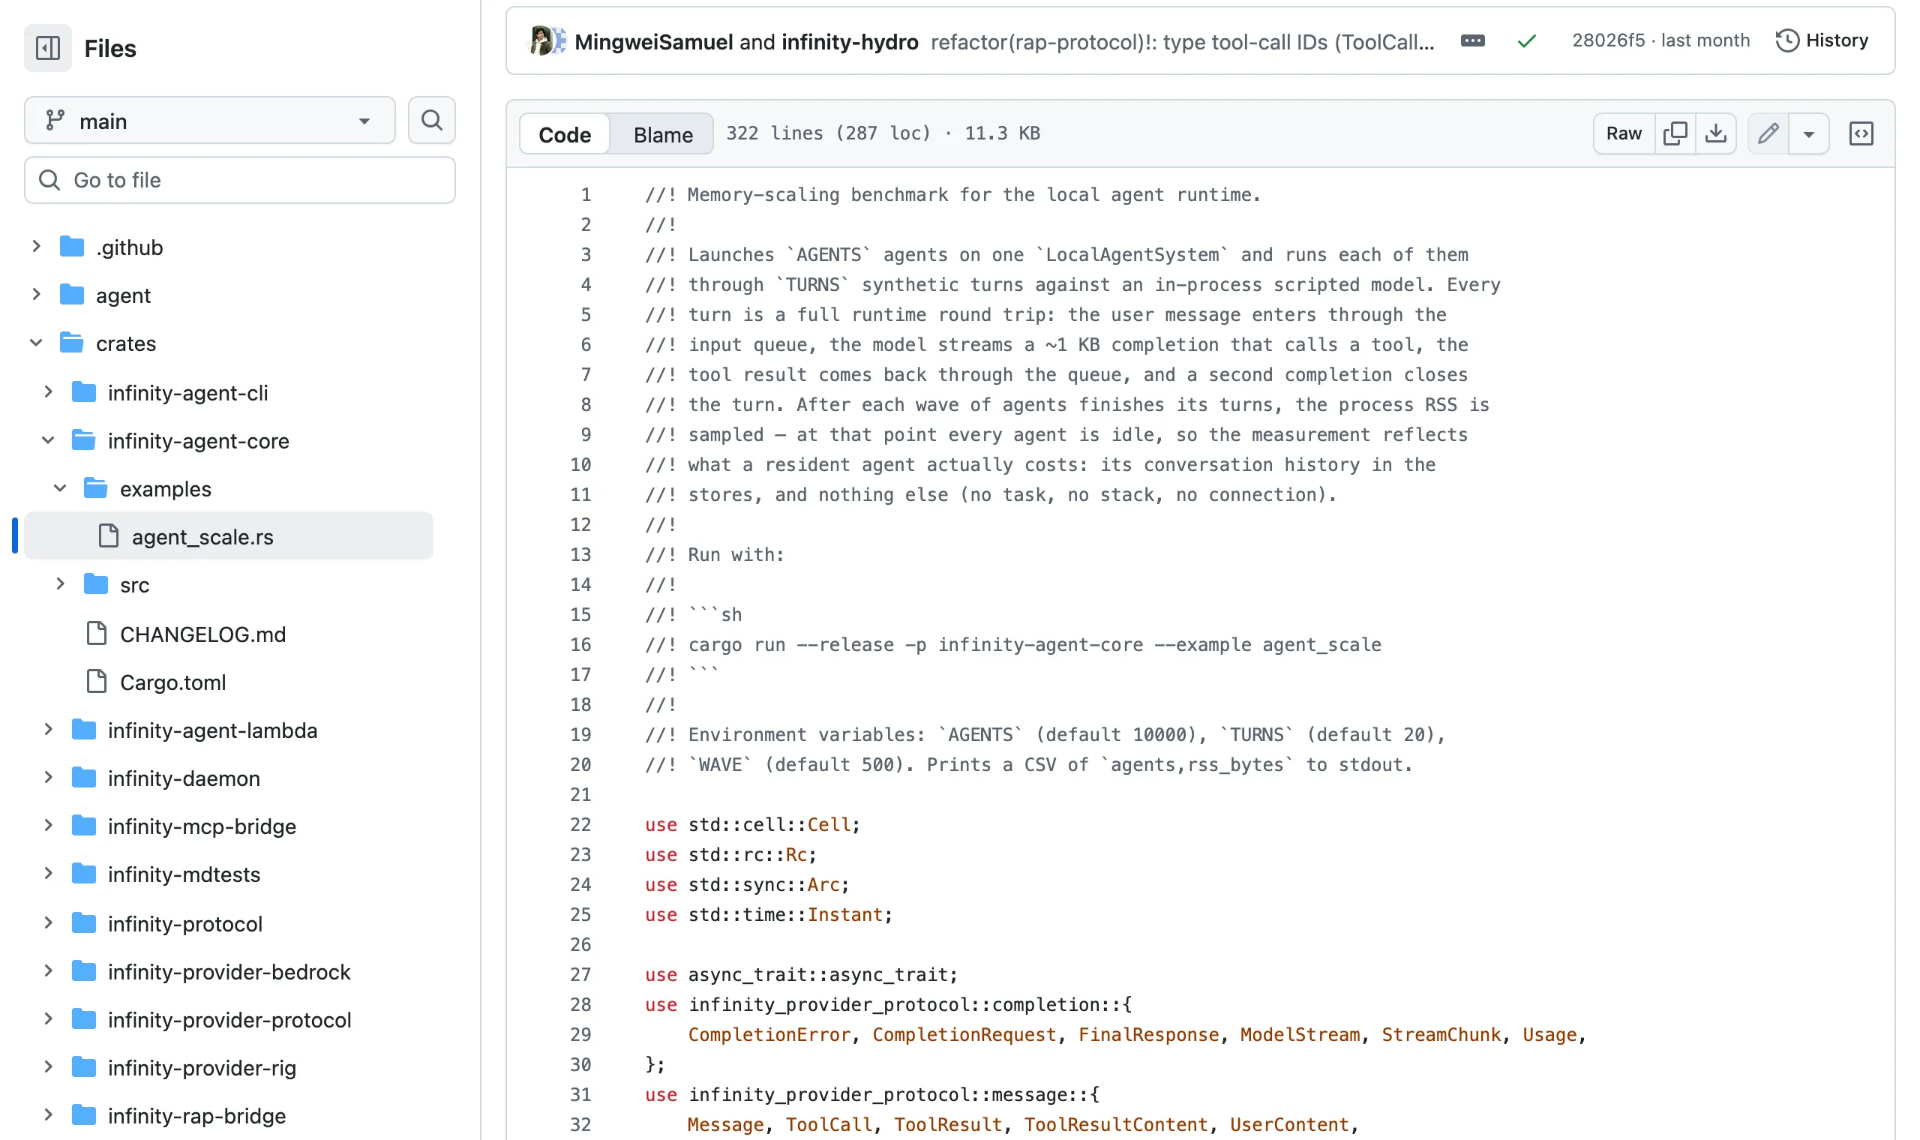The height and width of the screenshot is (1140, 1920).
Task: View passing checks status checkmark
Action: pos(1527,41)
